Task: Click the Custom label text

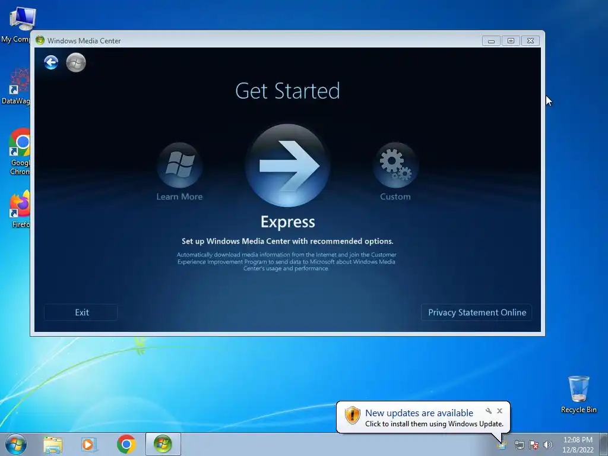Action: (395, 197)
